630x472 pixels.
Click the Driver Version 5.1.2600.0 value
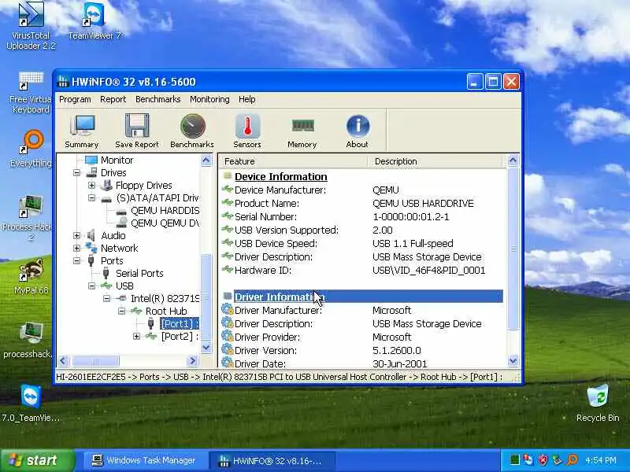(397, 350)
